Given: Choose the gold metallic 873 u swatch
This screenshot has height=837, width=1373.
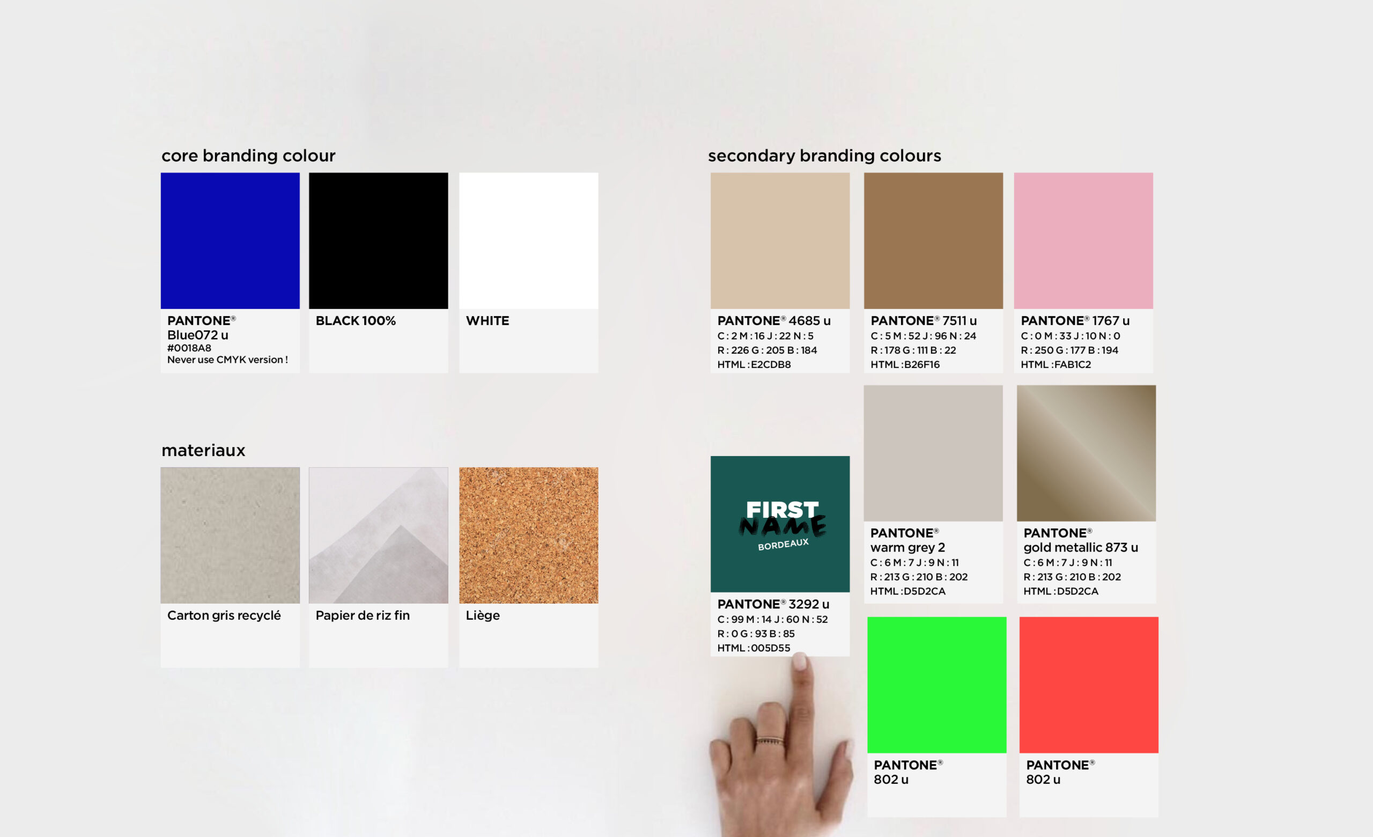Looking at the screenshot, I should (x=1086, y=453).
